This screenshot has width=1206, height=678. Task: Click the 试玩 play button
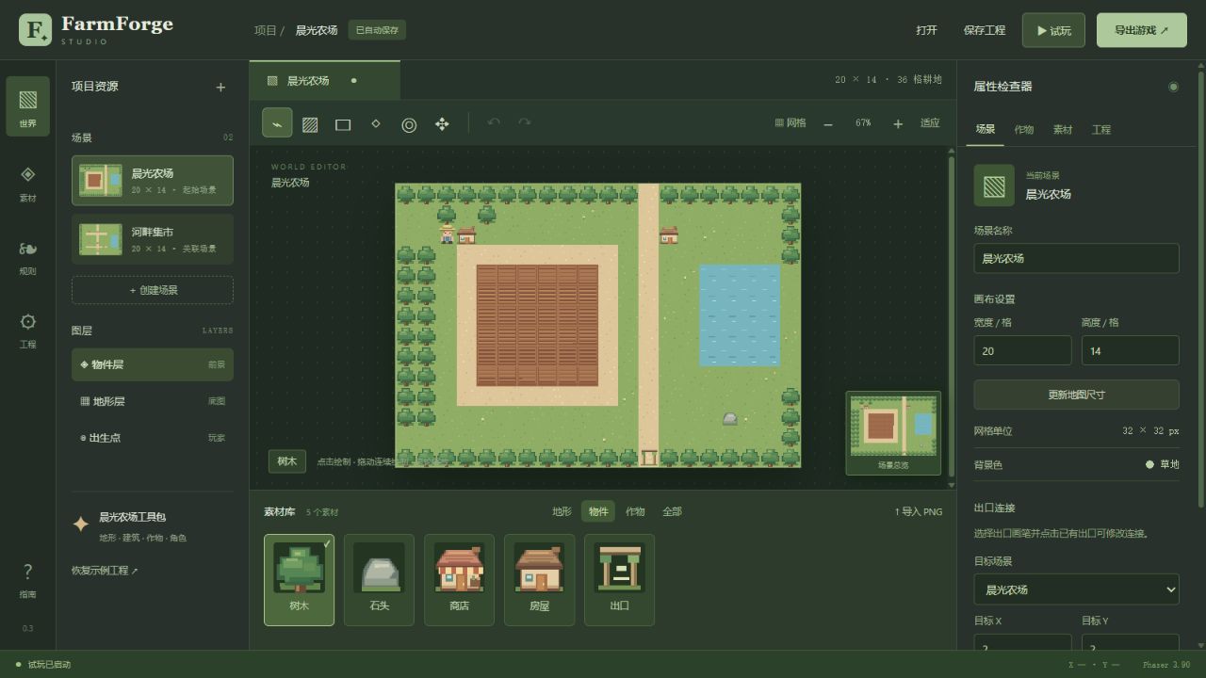point(1053,30)
